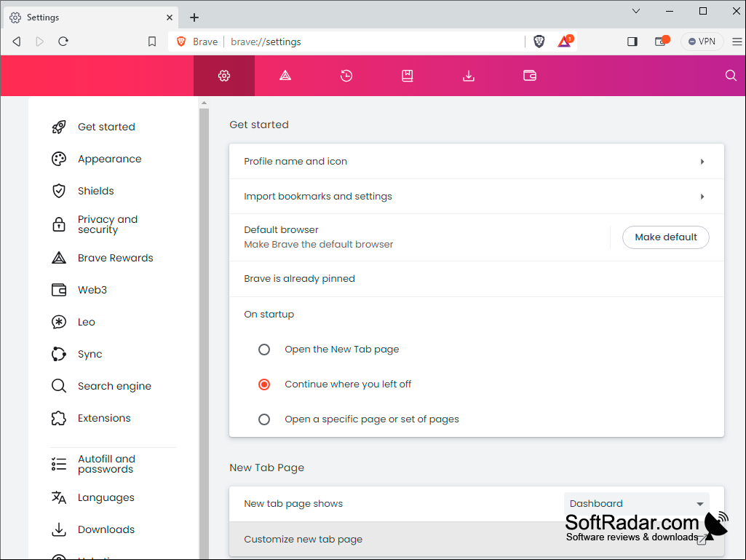The image size is (746, 560).
Task: Select the Settings gear tab in pink bar
Action: pos(224,76)
